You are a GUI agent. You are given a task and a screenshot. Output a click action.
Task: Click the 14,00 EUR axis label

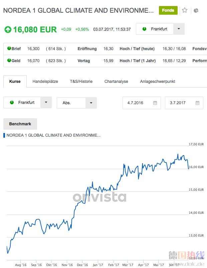[x=196, y=213]
